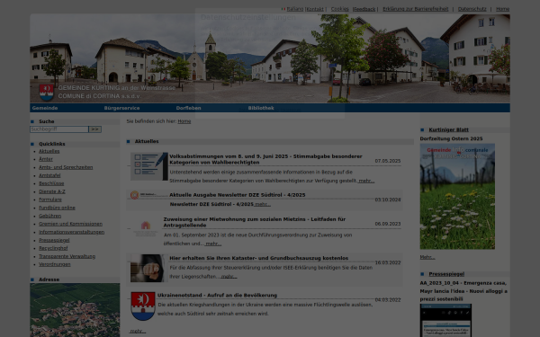Open the Datenschutz link
This screenshot has height=337, width=540.
tap(472, 9)
